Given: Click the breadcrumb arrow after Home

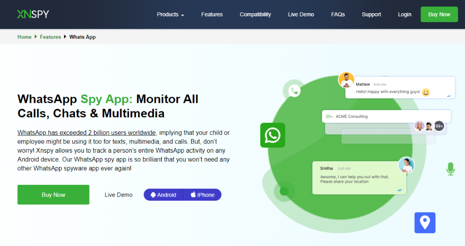Looking at the screenshot, I should pyautogui.click(x=35, y=37).
